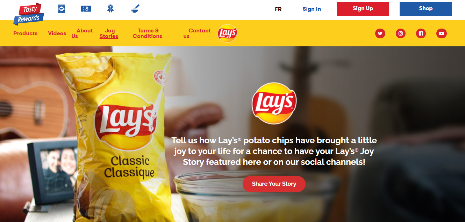Open the Contact us page

pyautogui.click(x=197, y=33)
